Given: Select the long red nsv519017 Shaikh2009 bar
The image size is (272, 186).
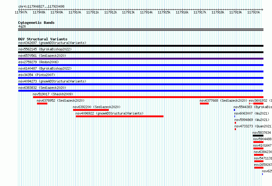Looking at the screenshot, I should [x=148, y=97].
